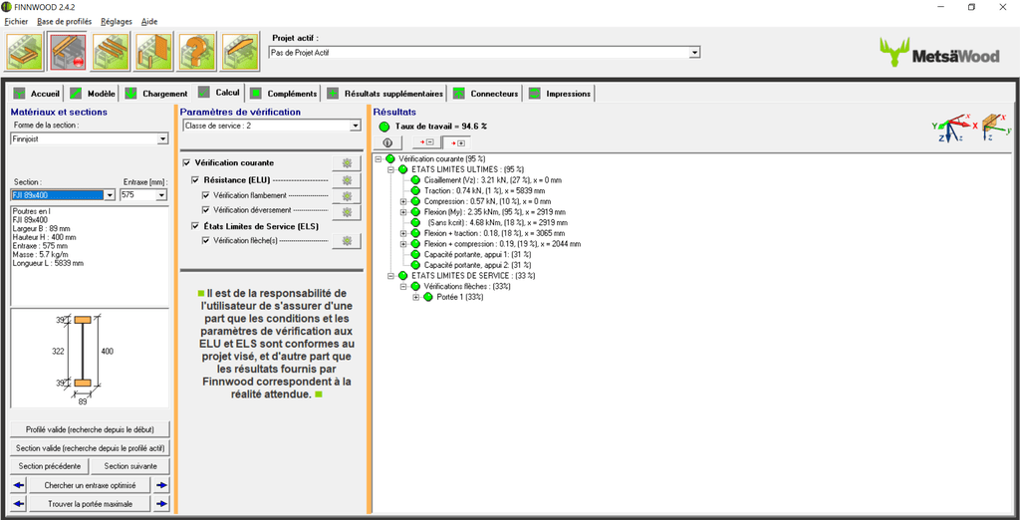Collapse the ETATS LIMITES DE SERVICE node
The width and height of the screenshot is (1020, 520).
[x=390, y=276]
